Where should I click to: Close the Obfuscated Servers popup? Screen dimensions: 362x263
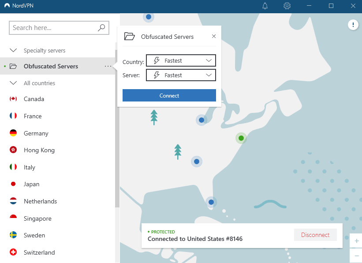tap(214, 36)
